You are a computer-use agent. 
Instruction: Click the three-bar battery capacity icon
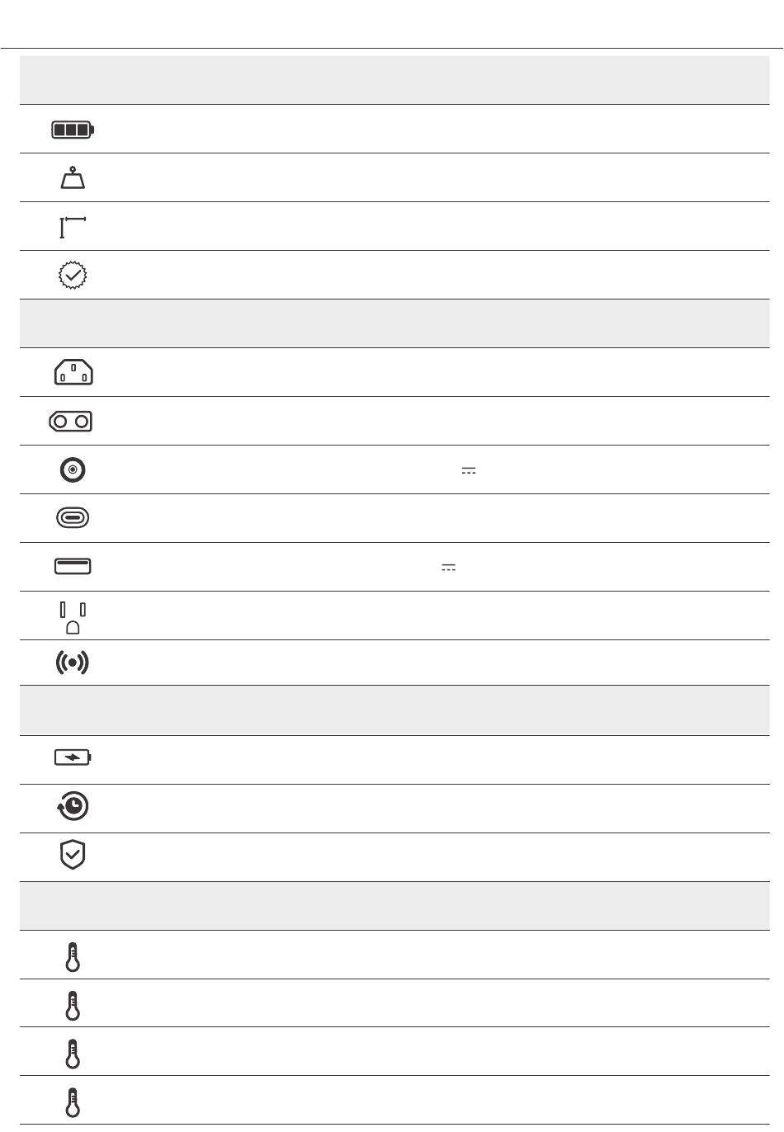coord(73,130)
